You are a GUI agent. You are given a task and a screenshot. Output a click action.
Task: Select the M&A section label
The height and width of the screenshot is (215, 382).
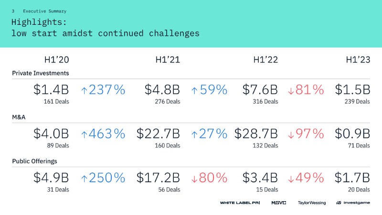[19, 117]
